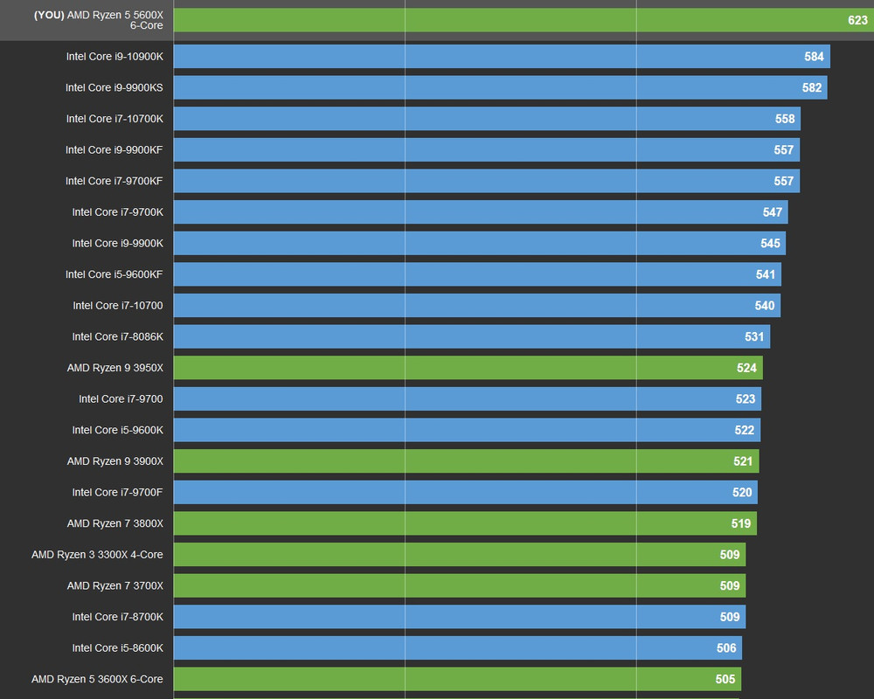Select the AMD Ryzen 7 3800X label
Viewport: 874px width, 699px height.
point(115,524)
